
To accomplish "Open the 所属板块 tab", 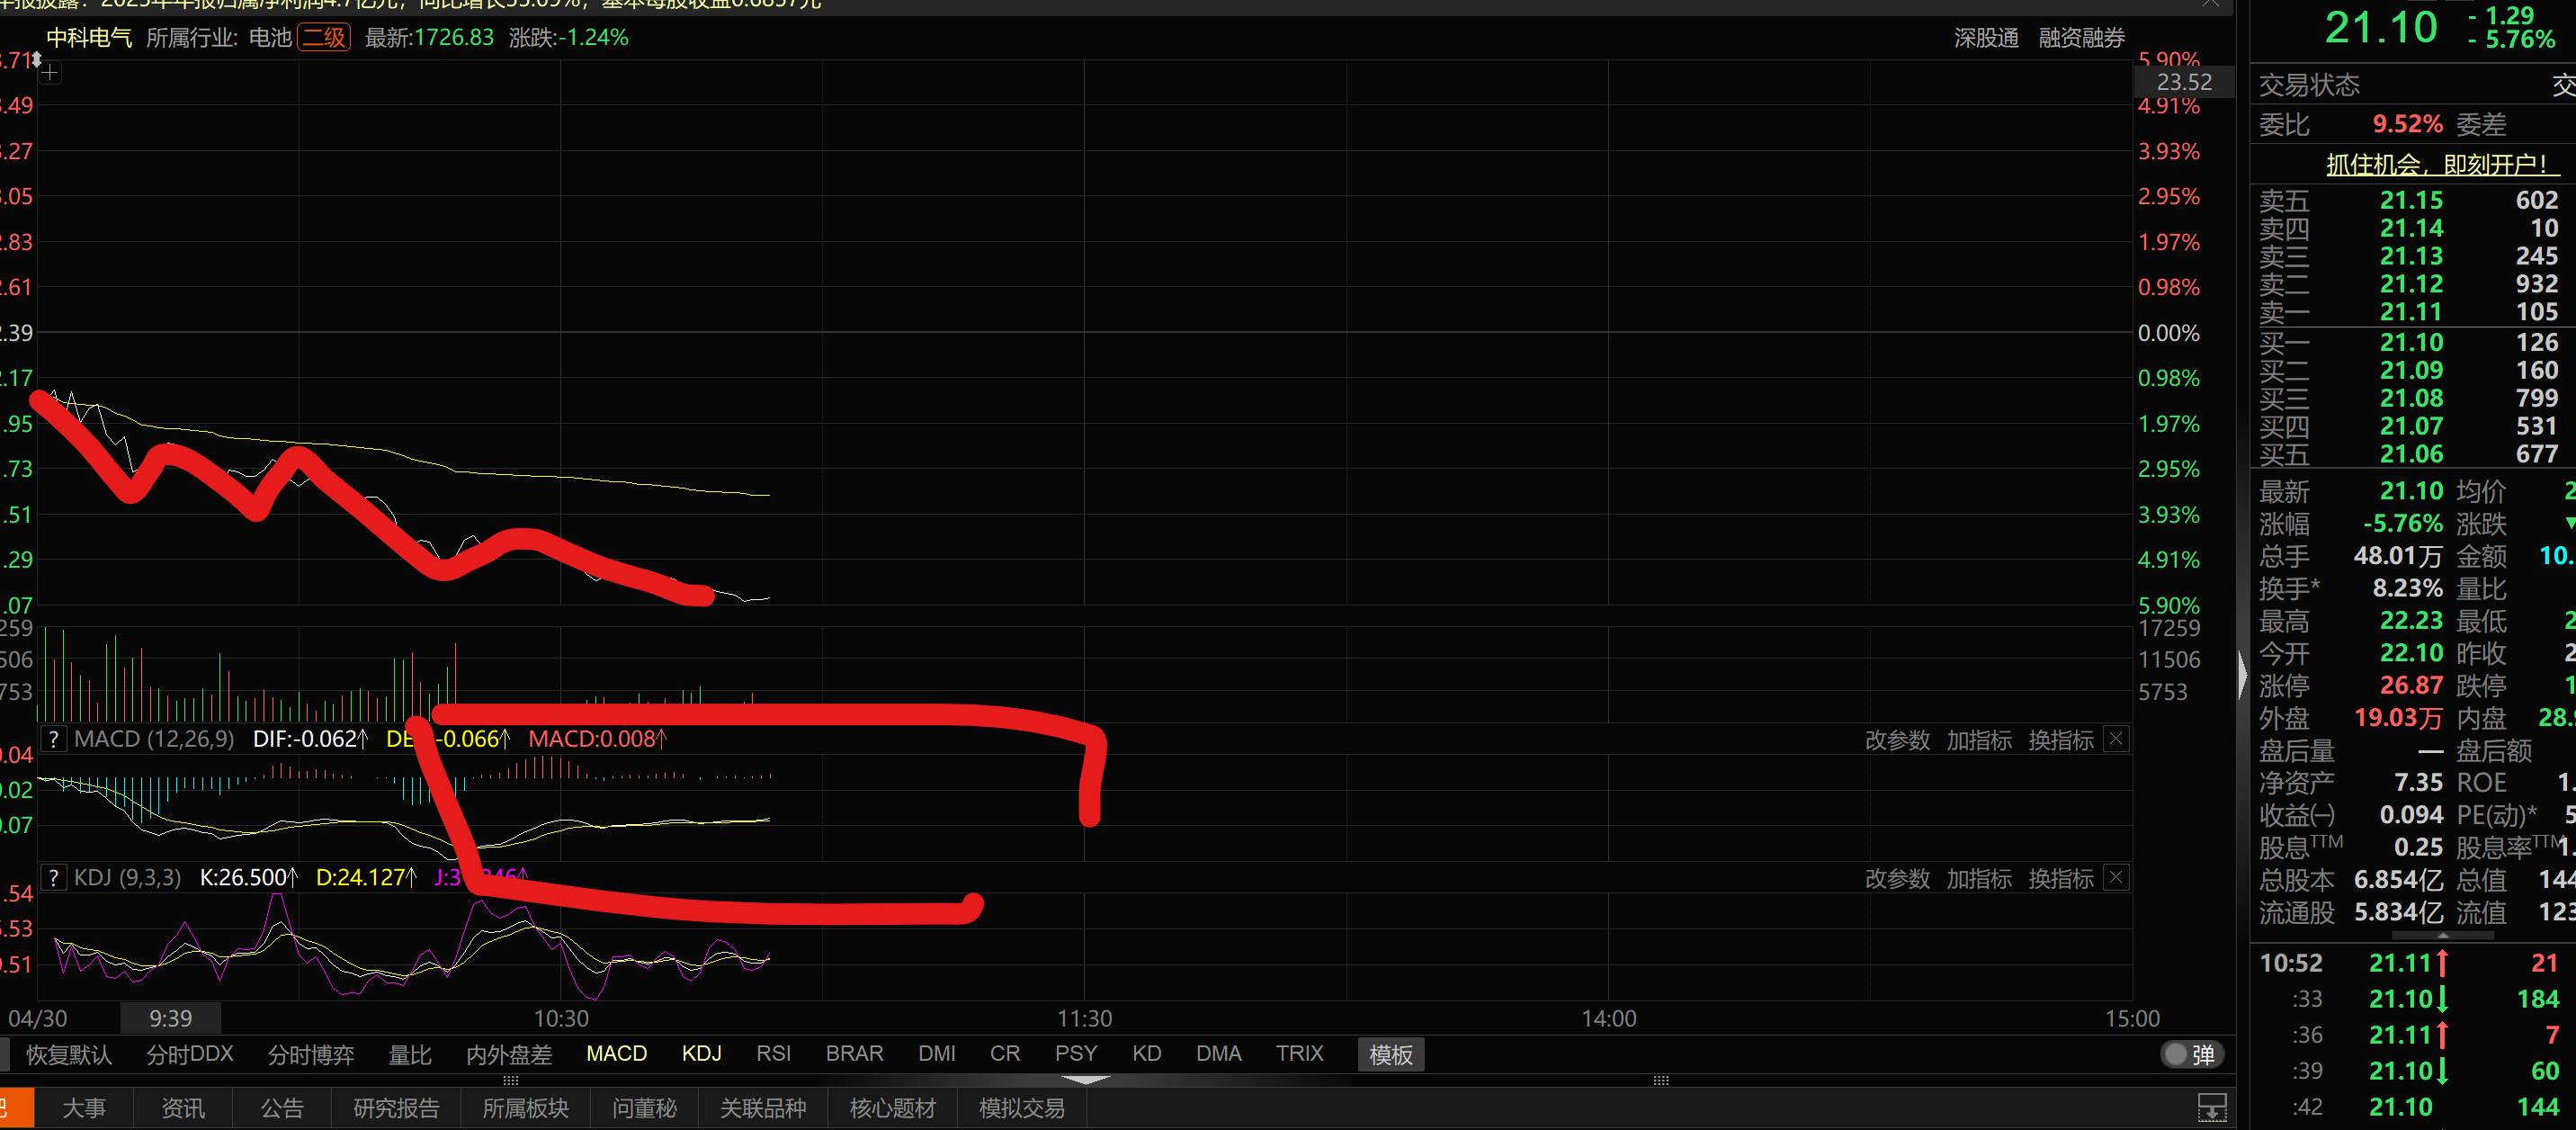I will pos(525,1108).
